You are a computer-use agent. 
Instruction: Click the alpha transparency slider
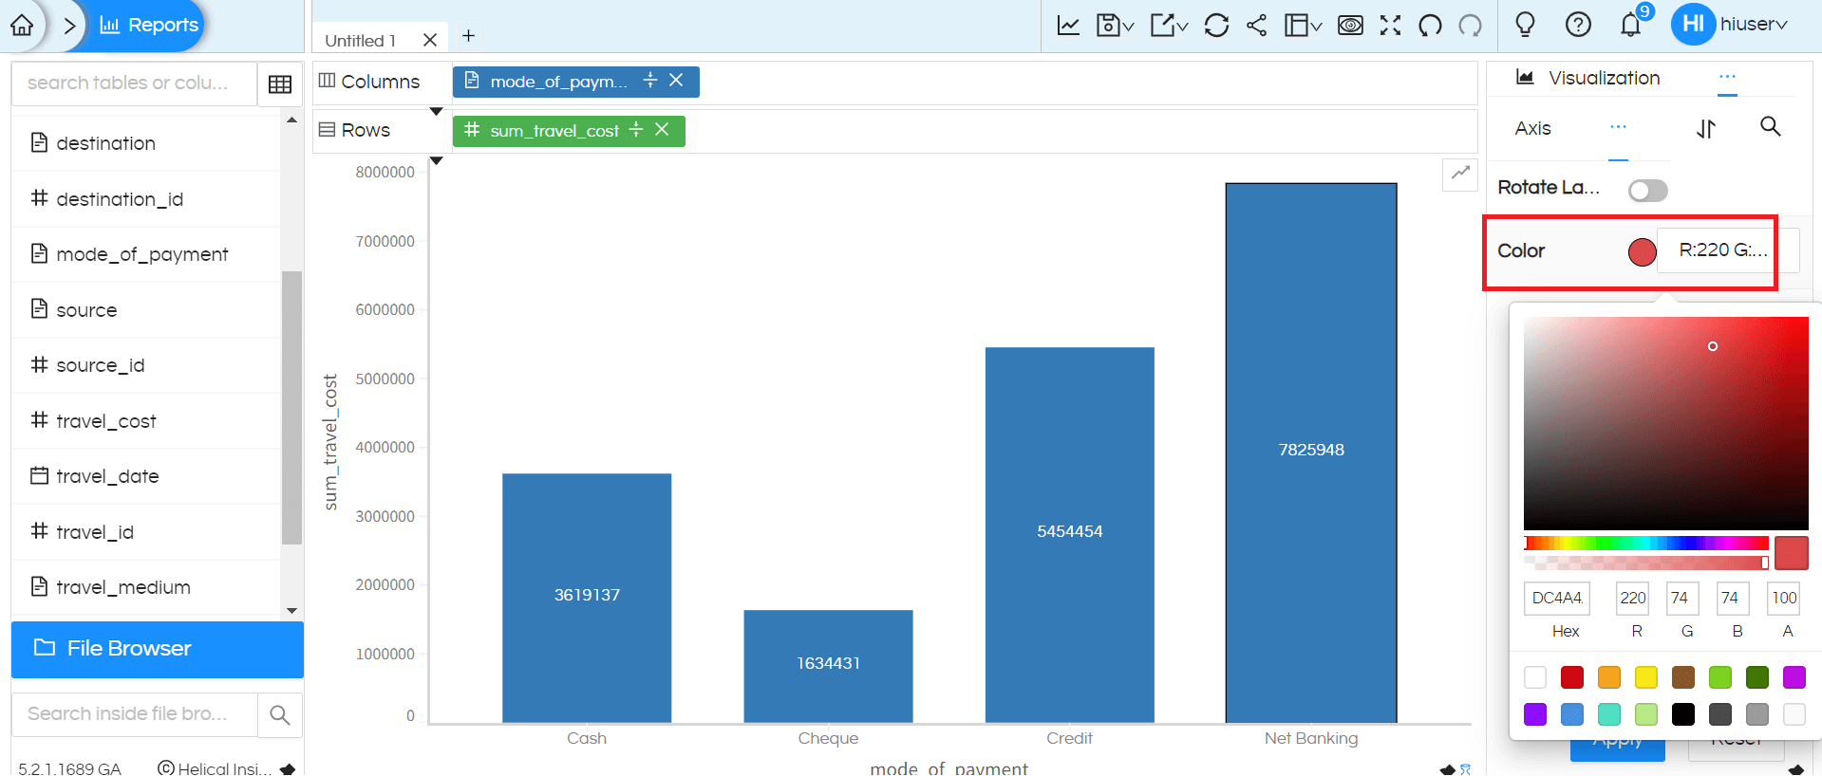coord(1645,563)
